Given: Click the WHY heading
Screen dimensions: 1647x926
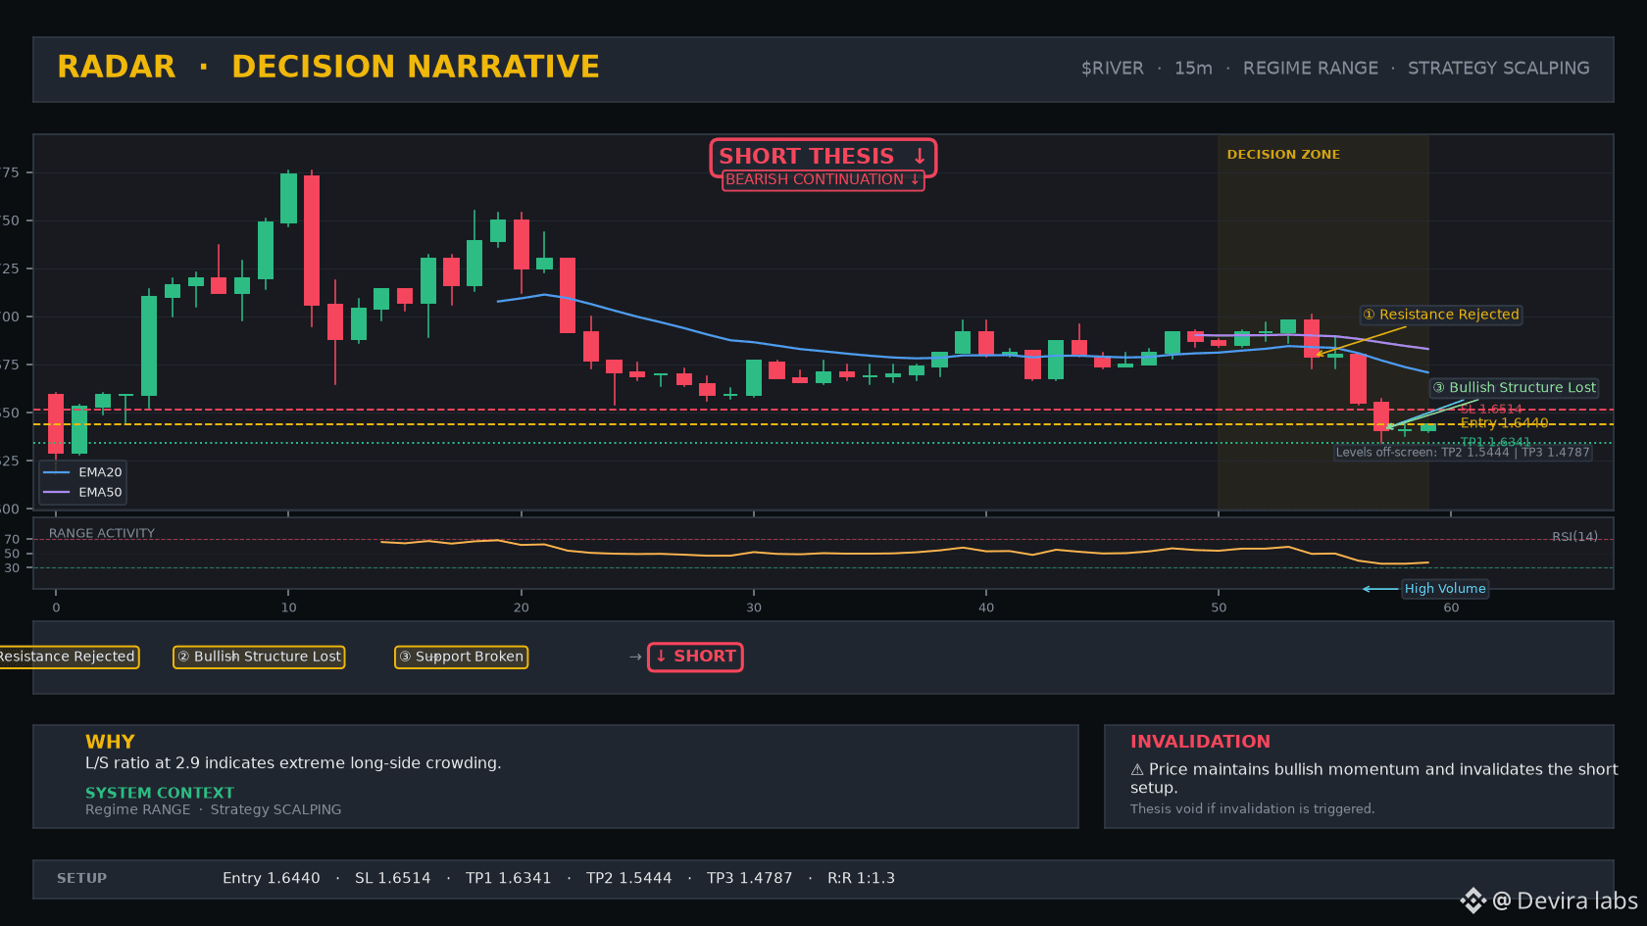Looking at the screenshot, I should coord(110,742).
